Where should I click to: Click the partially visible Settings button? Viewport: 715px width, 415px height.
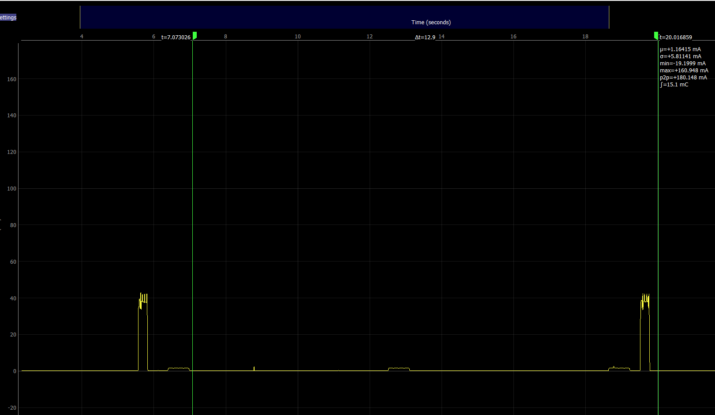click(x=8, y=18)
